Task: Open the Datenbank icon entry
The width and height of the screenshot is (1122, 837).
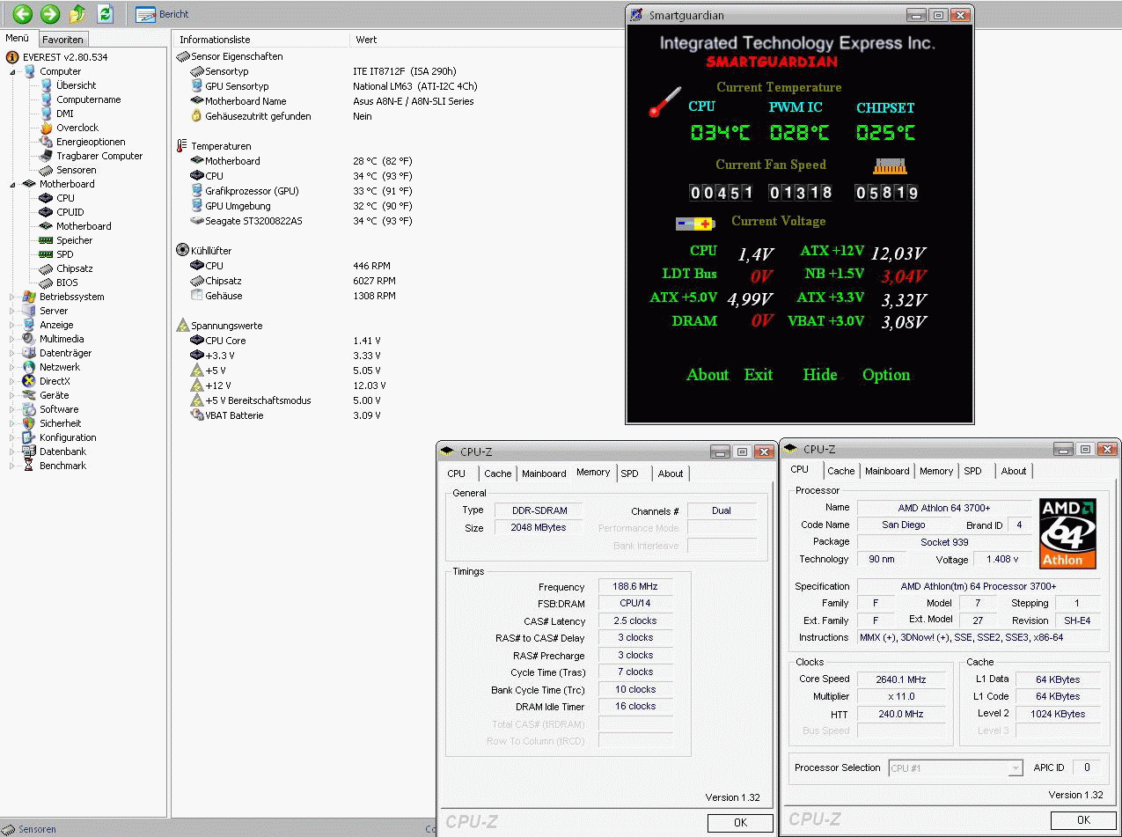Action: pyautogui.click(x=29, y=452)
